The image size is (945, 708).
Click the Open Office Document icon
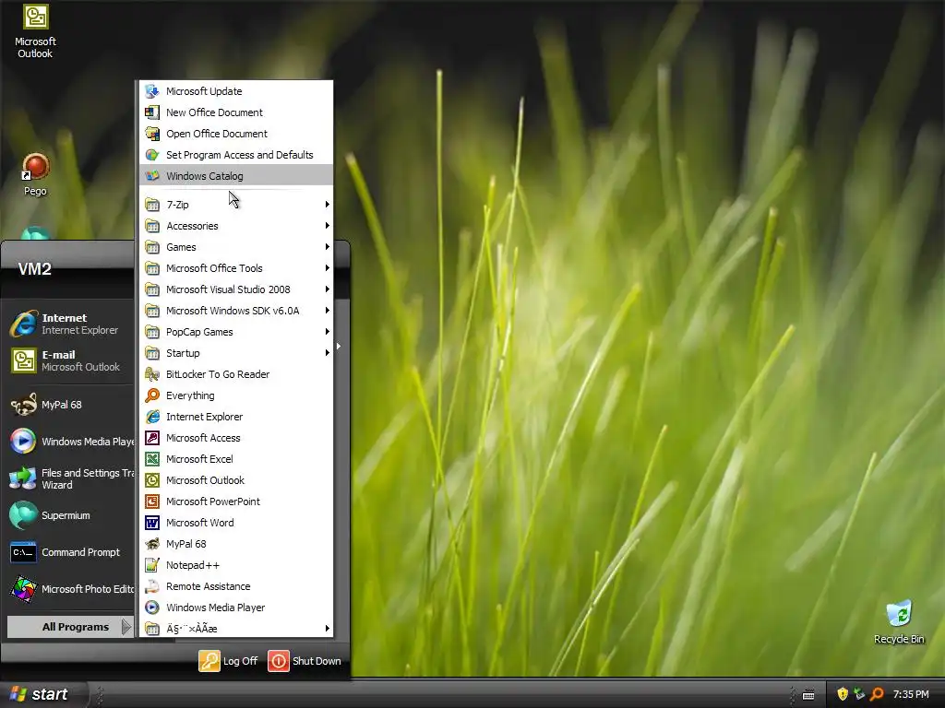coord(152,134)
